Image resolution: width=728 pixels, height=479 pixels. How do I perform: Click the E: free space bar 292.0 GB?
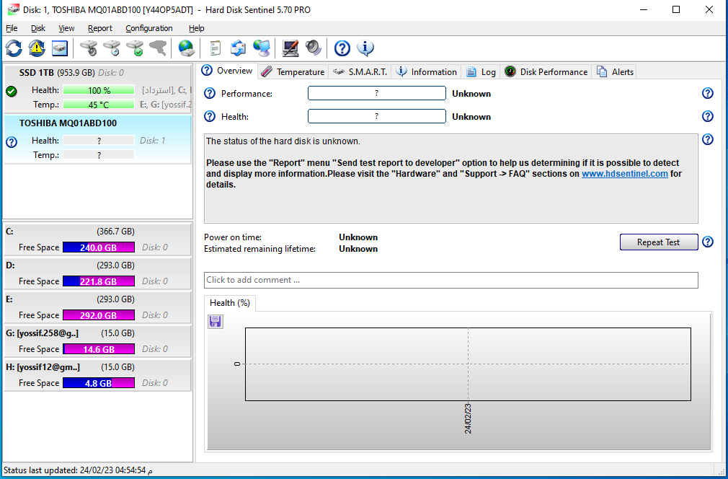tap(99, 315)
